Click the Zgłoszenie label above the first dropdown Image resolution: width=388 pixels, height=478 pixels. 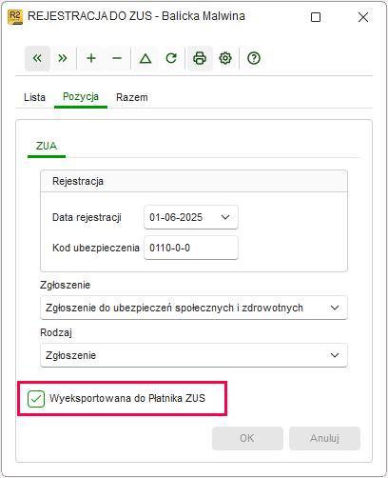point(65,285)
